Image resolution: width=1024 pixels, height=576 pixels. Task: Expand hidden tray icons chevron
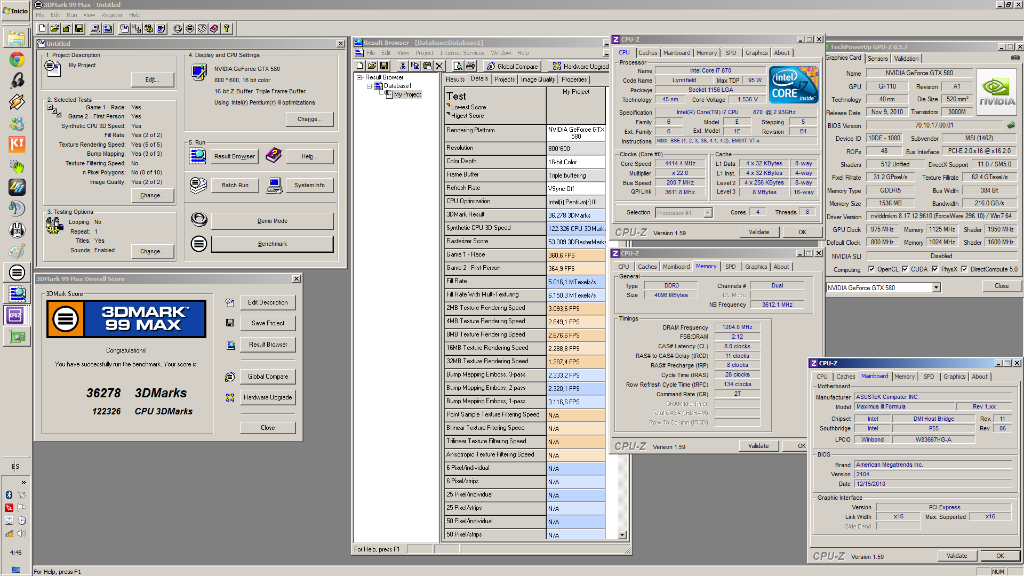[23, 482]
